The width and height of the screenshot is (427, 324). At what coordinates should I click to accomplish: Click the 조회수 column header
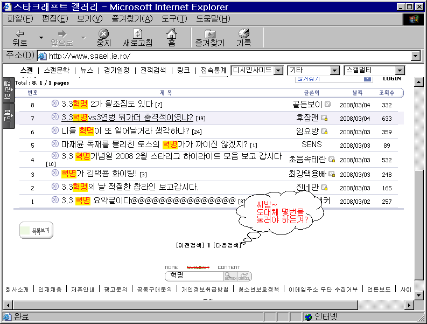[x=387, y=93]
